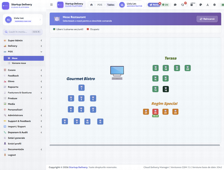Expand the Super Admin menu
Screen dimensions: 224x170
pos(23,40)
